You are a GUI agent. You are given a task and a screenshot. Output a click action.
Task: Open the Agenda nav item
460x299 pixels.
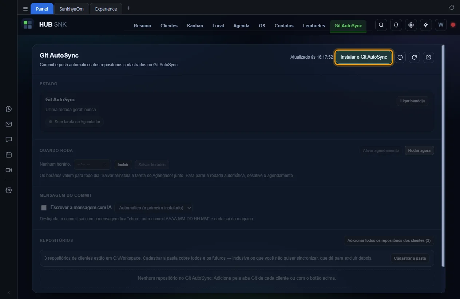click(x=241, y=26)
